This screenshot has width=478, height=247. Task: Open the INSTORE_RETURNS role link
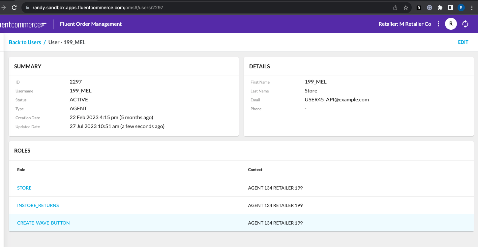pyautogui.click(x=38, y=205)
